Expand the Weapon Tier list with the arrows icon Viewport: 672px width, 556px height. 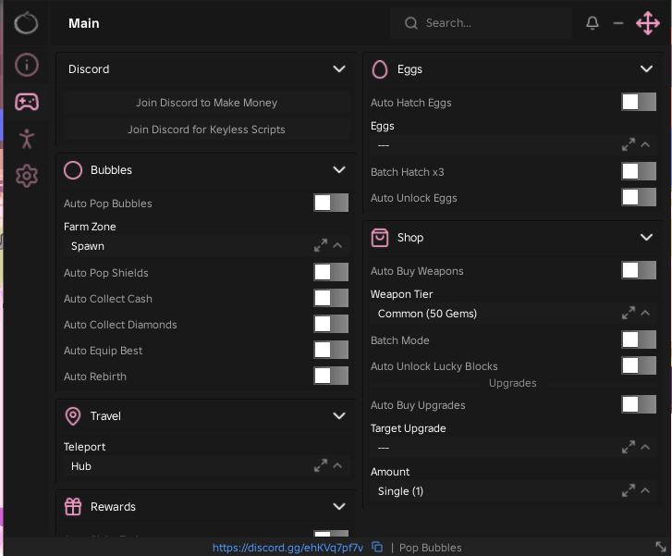[629, 314]
